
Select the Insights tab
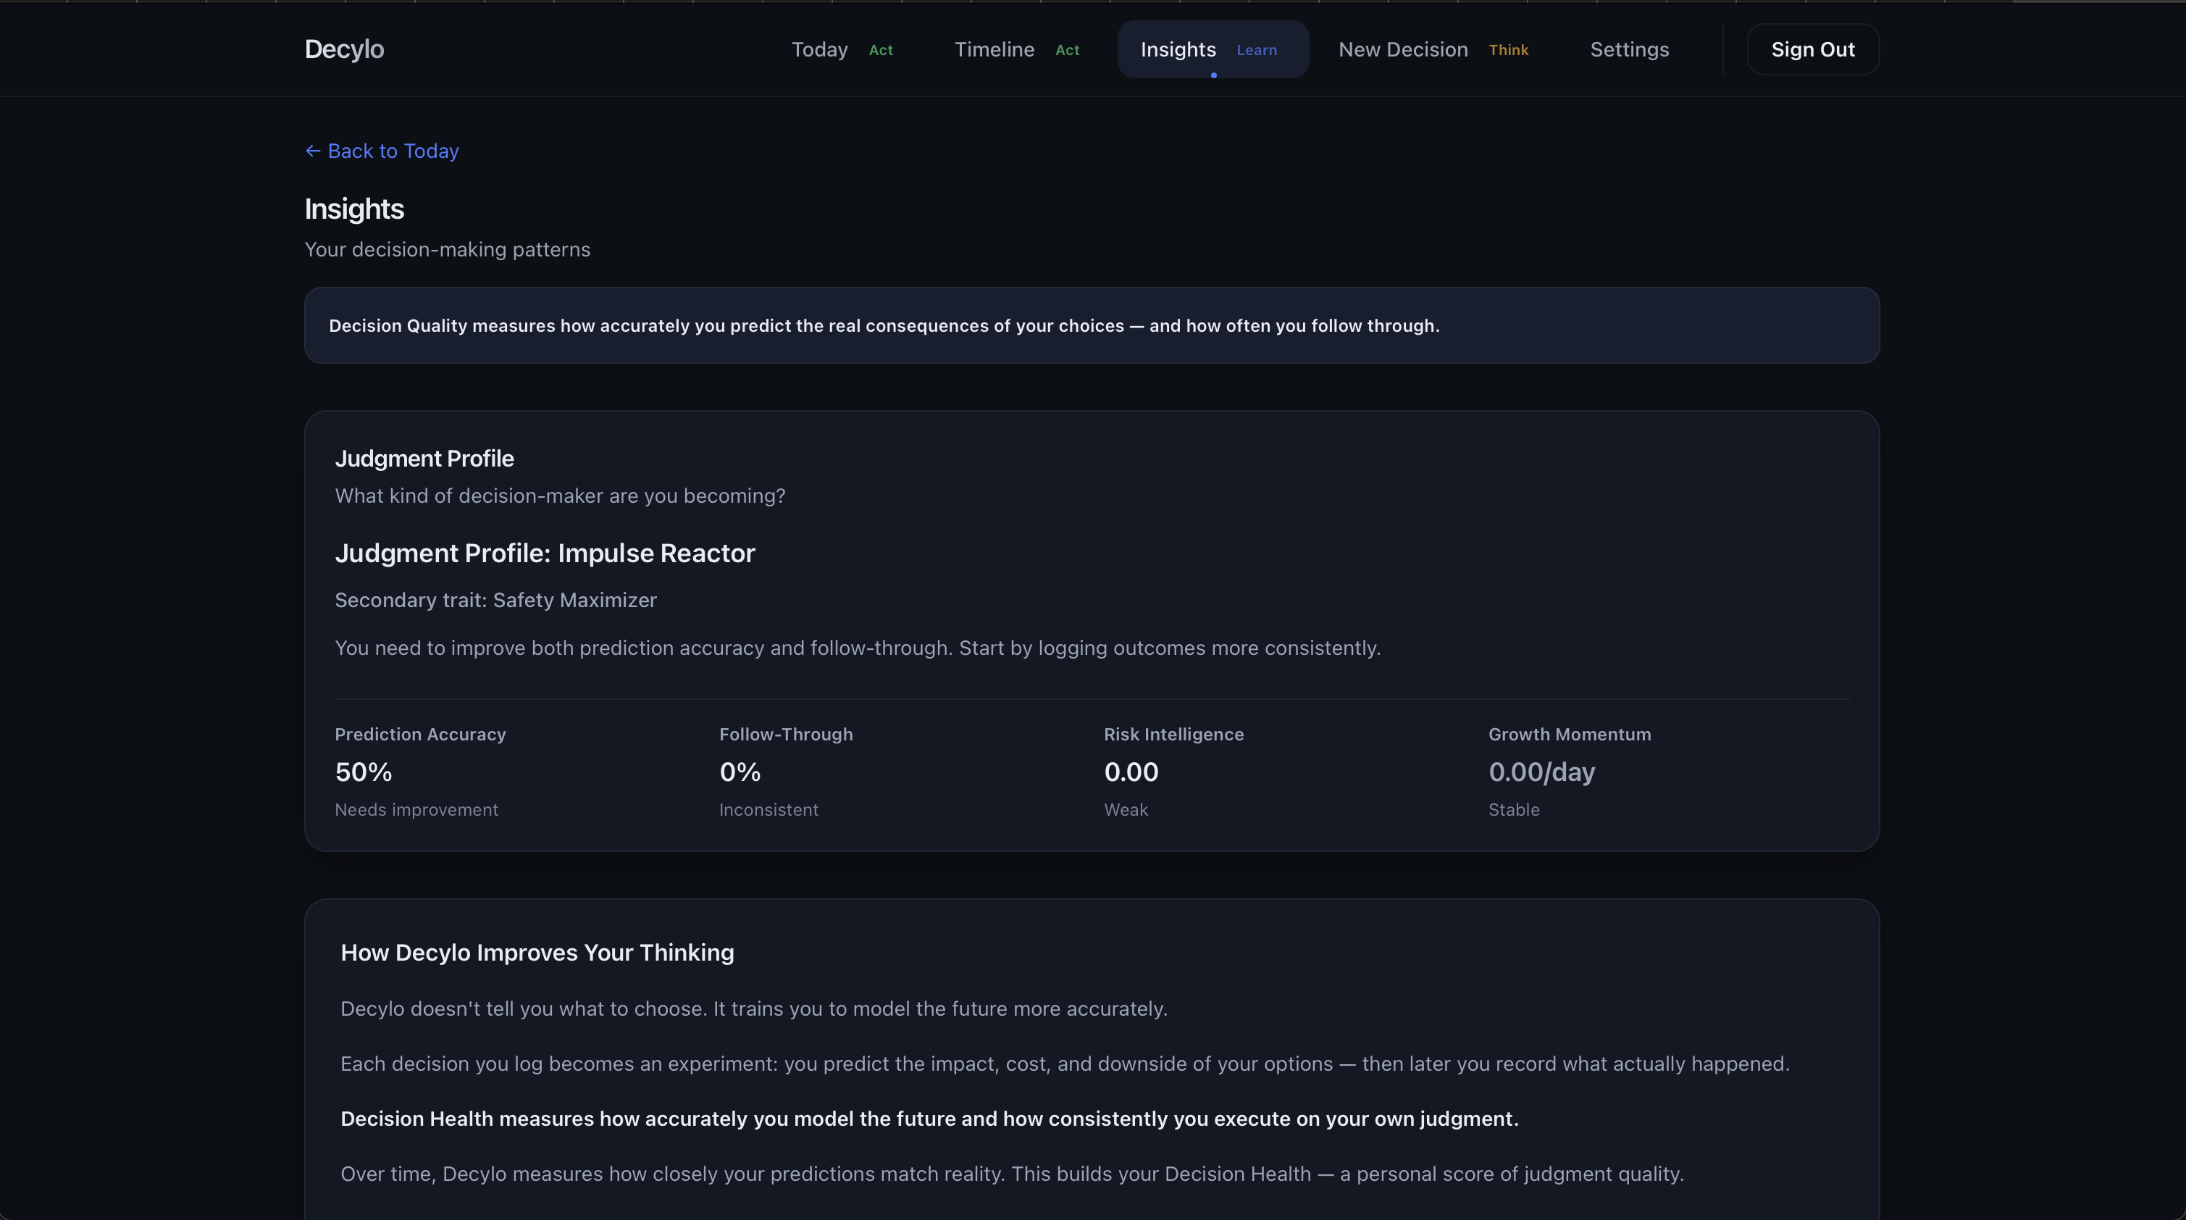point(1213,49)
